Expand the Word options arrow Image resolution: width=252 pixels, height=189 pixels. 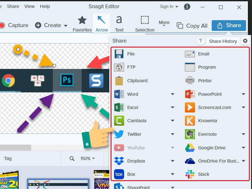(173, 94)
